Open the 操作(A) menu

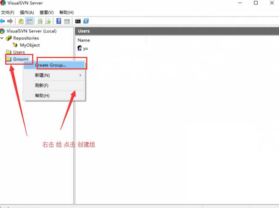pyautogui.click(x=27, y=13)
